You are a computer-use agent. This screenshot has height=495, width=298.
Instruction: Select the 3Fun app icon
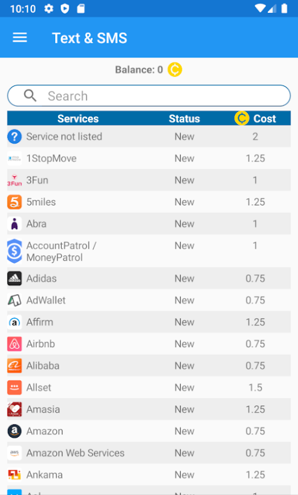[x=14, y=180]
